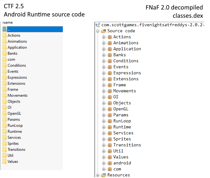The image size is (210, 178).
Task: Select Runtime folder name in file list
Action: click(15, 132)
